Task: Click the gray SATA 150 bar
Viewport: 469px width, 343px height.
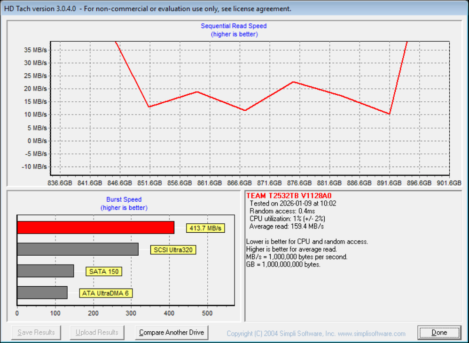Action: point(45,271)
